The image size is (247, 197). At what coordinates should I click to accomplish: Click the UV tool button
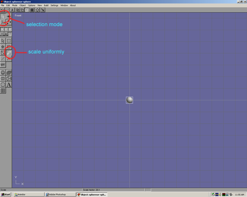[x=3, y=65]
